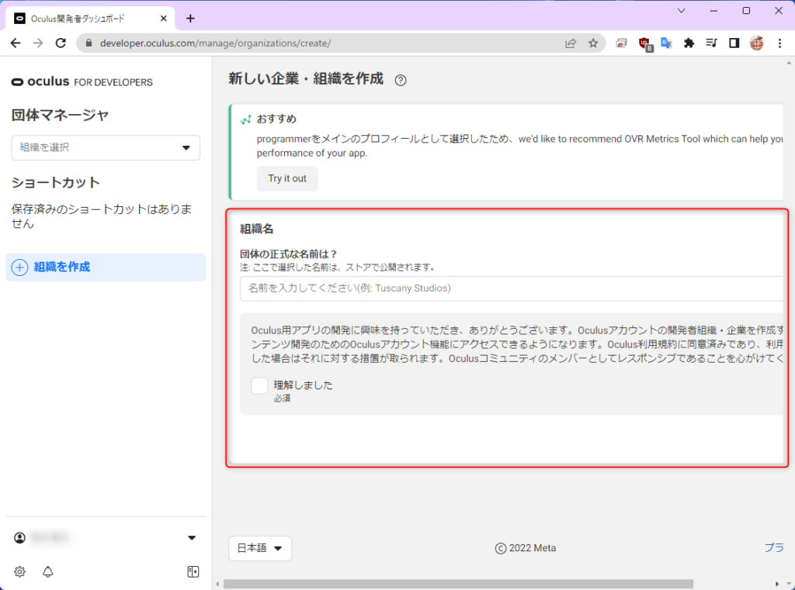Click the Oculus for Developers logo

pos(82,81)
